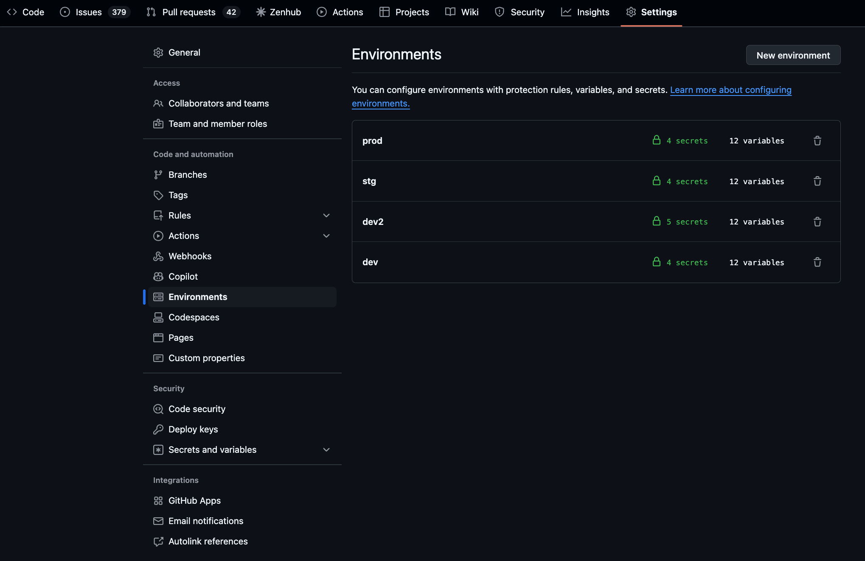Delete the stg environment using its trash icon
The height and width of the screenshot is (561, 865).
click(817, 181)
